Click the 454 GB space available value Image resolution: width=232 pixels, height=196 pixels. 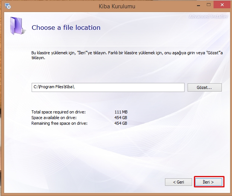(x=121, y=118)
